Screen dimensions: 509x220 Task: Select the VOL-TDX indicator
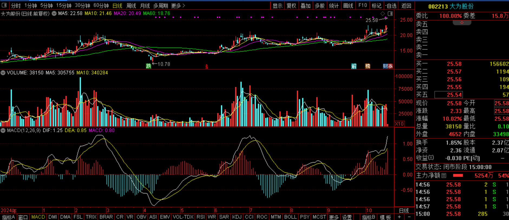pos(183,217)
